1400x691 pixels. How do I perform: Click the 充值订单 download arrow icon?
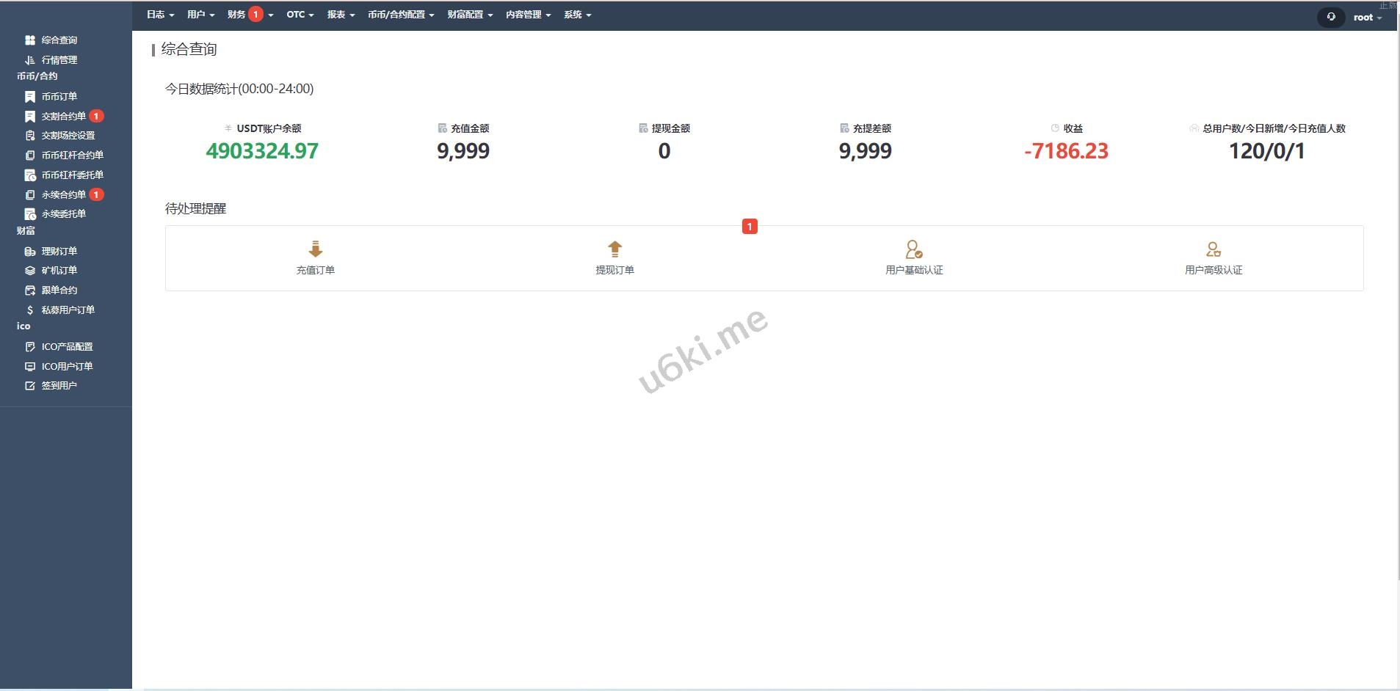pyautogui.click(x=316, y=249)
